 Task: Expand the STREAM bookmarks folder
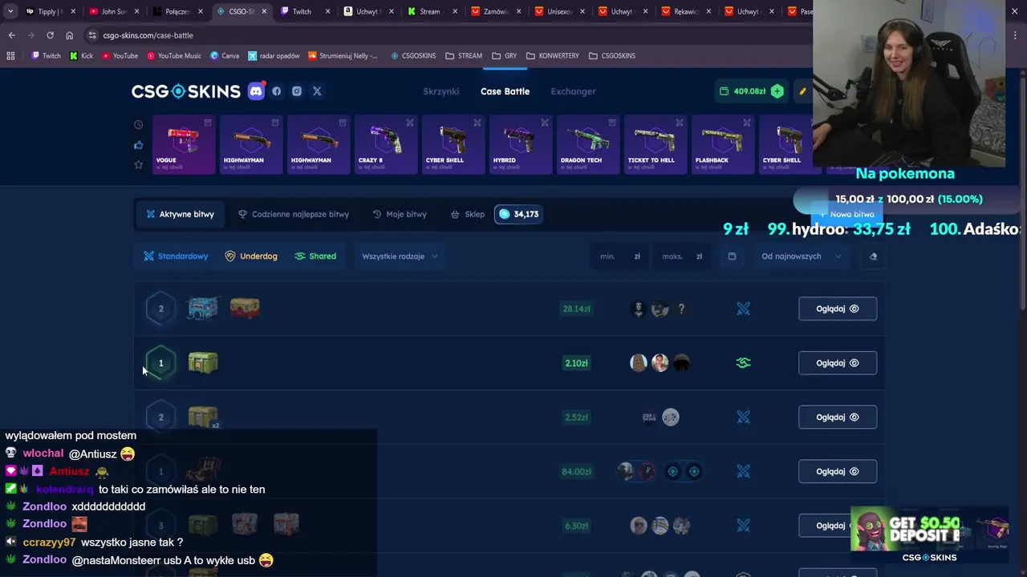[464, 56]
